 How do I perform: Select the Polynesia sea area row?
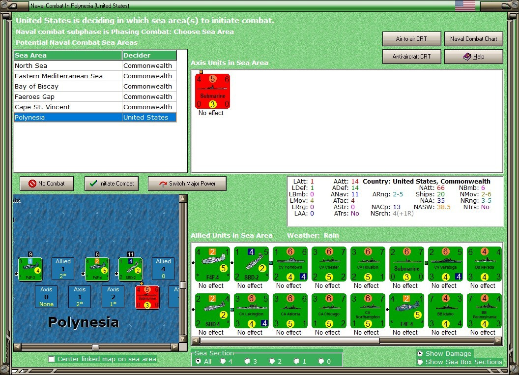tap(95, 117)
